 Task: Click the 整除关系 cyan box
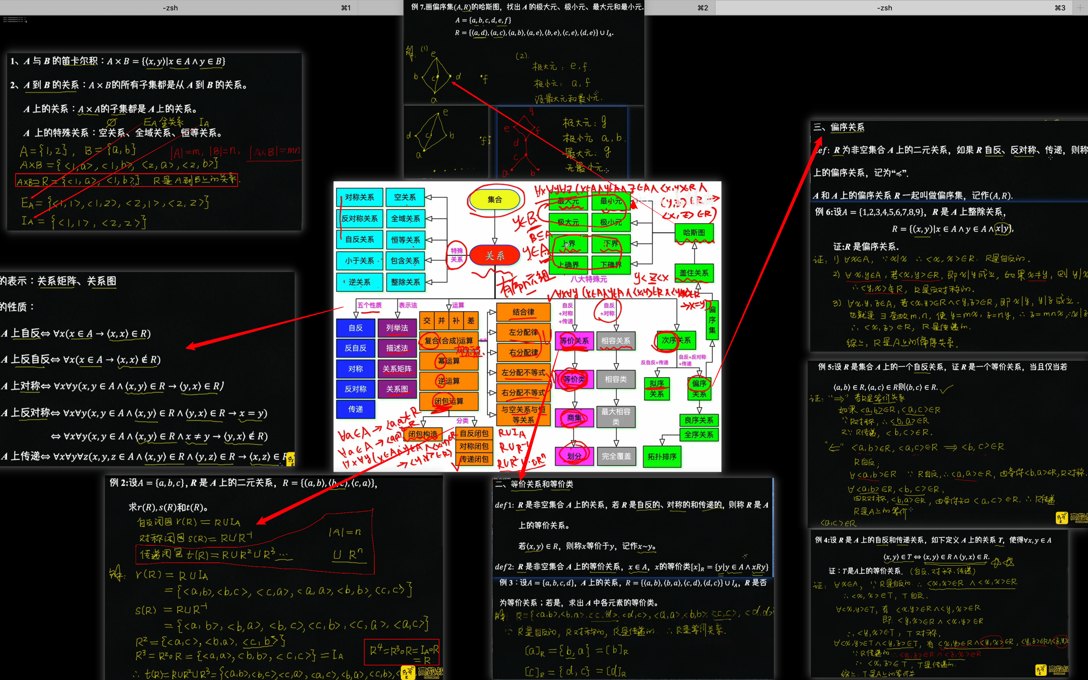tap(405, 282)
